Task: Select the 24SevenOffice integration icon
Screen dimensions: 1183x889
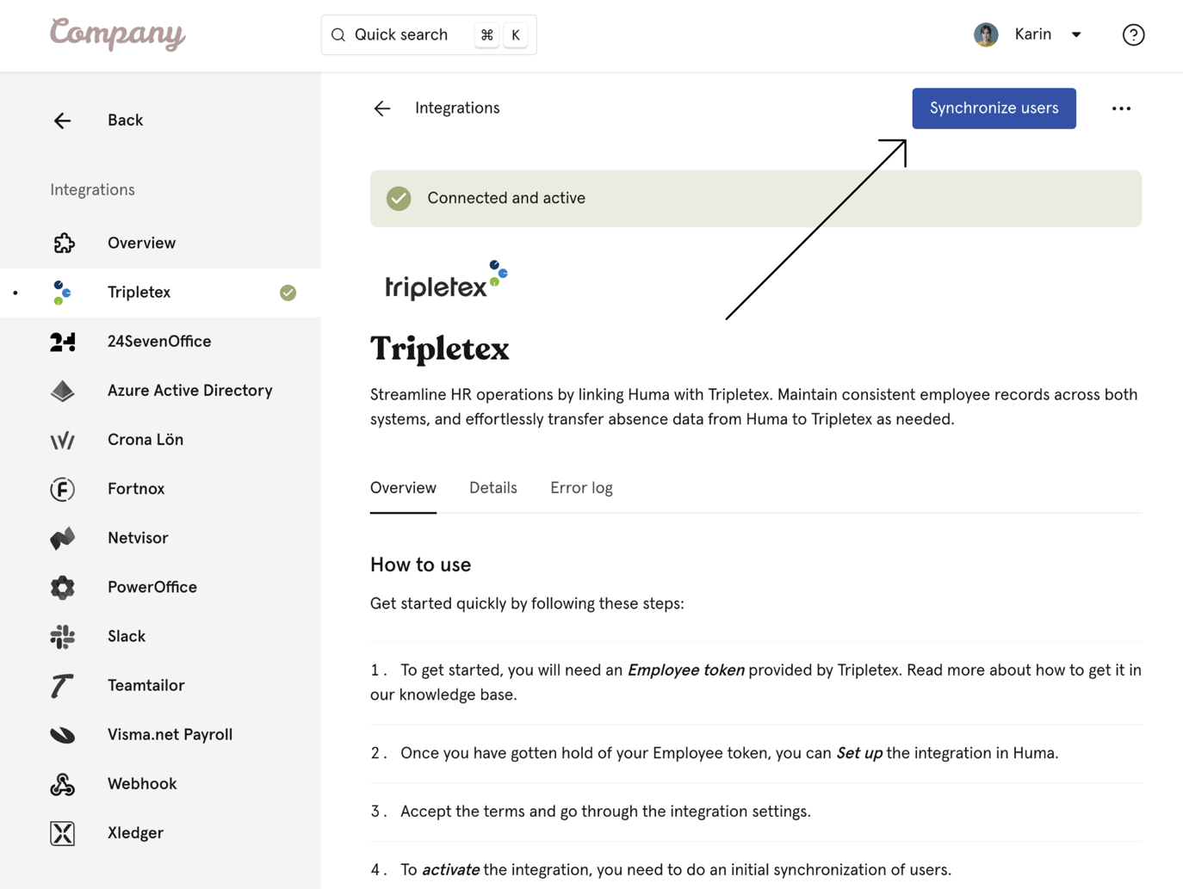Action: click(x=62, y=341)
